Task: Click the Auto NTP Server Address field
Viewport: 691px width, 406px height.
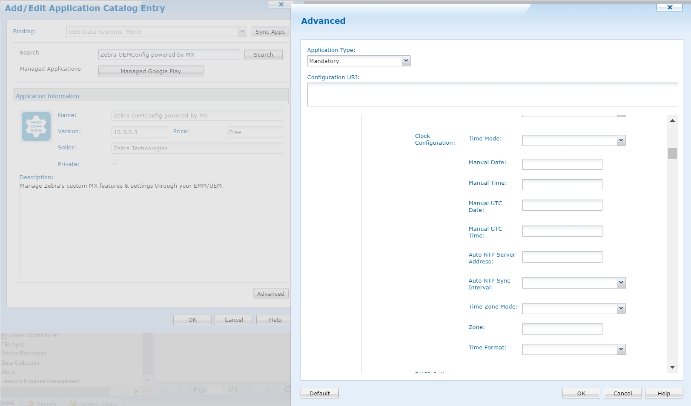Action: tap(562, 257)
